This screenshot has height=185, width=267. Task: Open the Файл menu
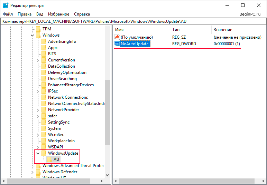pyautogui.click(x=8, y=14)
